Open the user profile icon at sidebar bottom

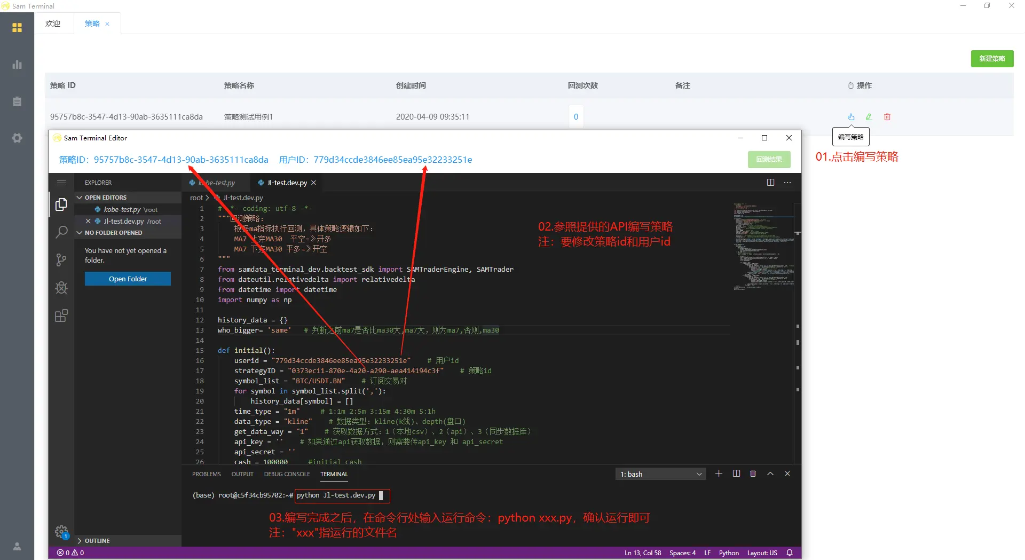17,546
